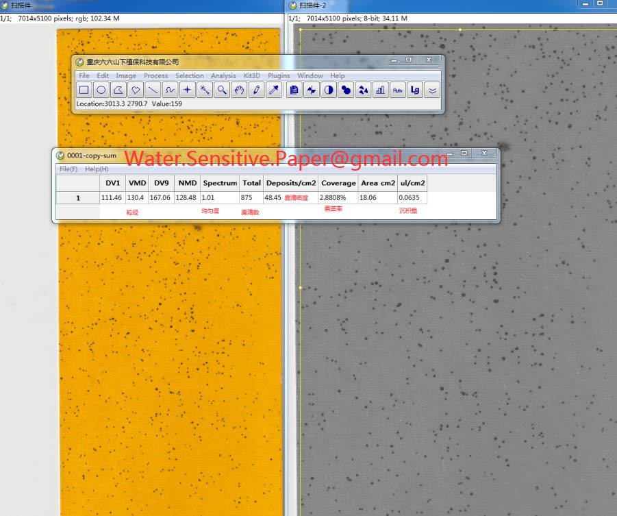
Task: Click the VMD column header
Action: 137,183
